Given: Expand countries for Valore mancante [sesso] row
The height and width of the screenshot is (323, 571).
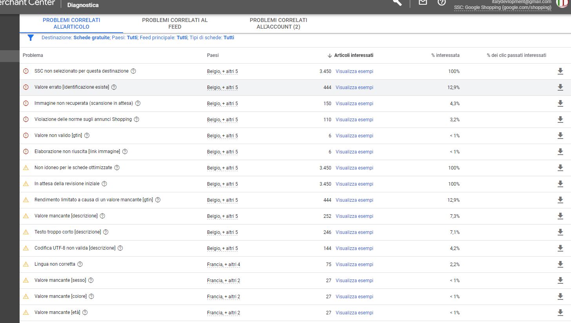Looking at the screenshot, I should click(x=224, y=281).
